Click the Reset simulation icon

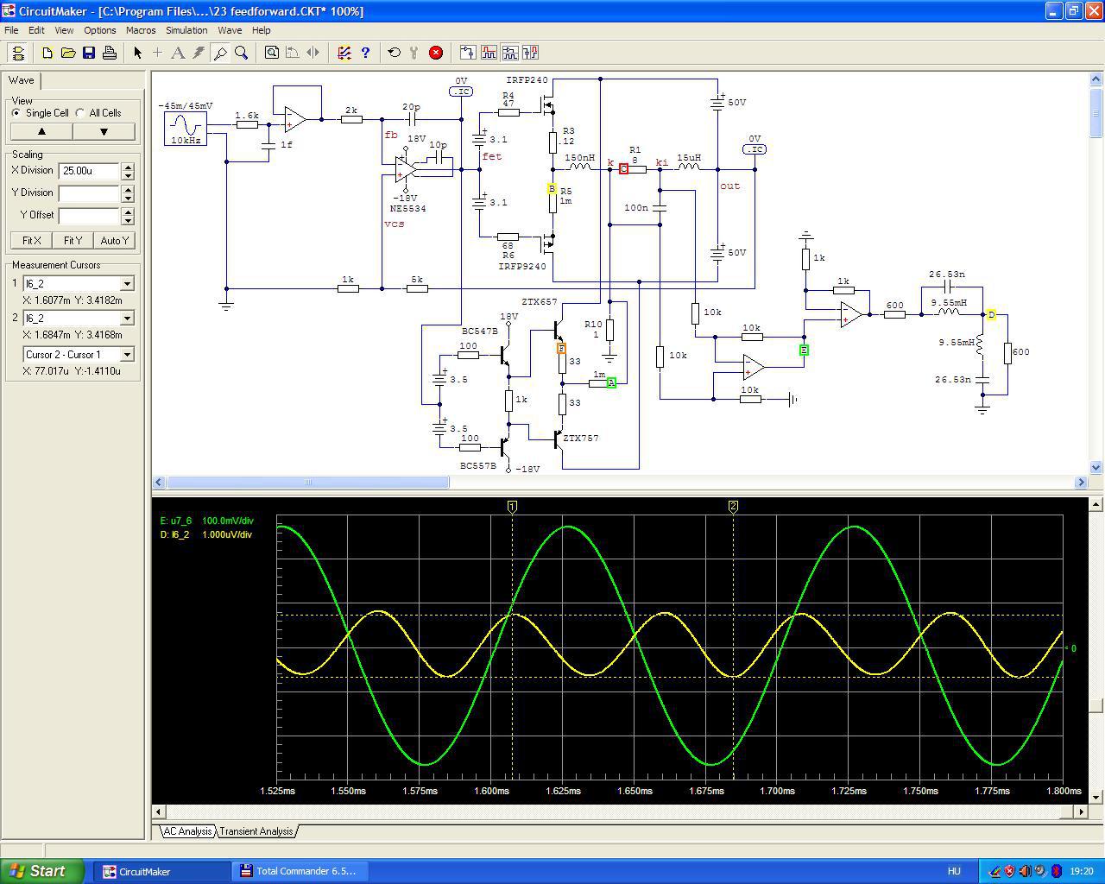pos(395,53)
